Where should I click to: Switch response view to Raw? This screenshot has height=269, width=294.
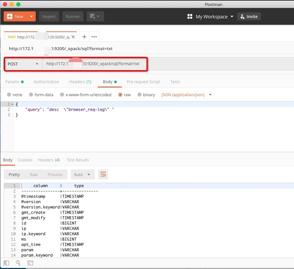click(34, 174)
